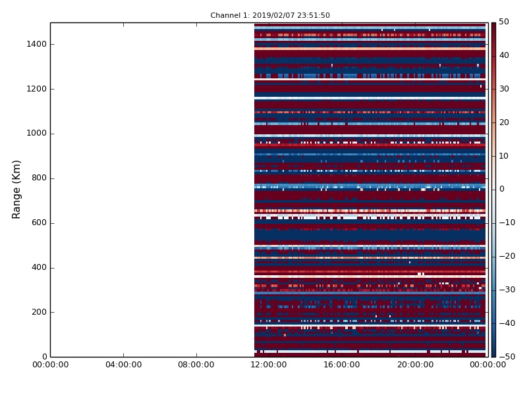Click the colorbar tick label '20'
The image size is (527, 395).
point(504,122)
